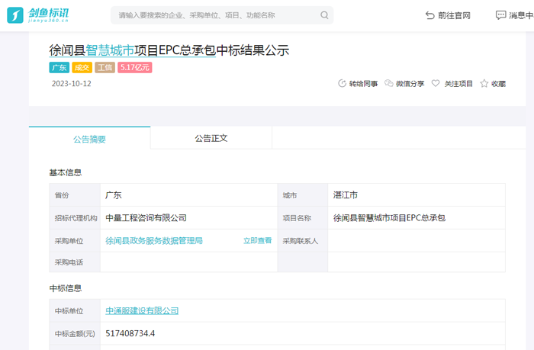This screenshot has width=534, height=350.
Task: Click the 关注项目 heart icon
Action: pos(436,84)
